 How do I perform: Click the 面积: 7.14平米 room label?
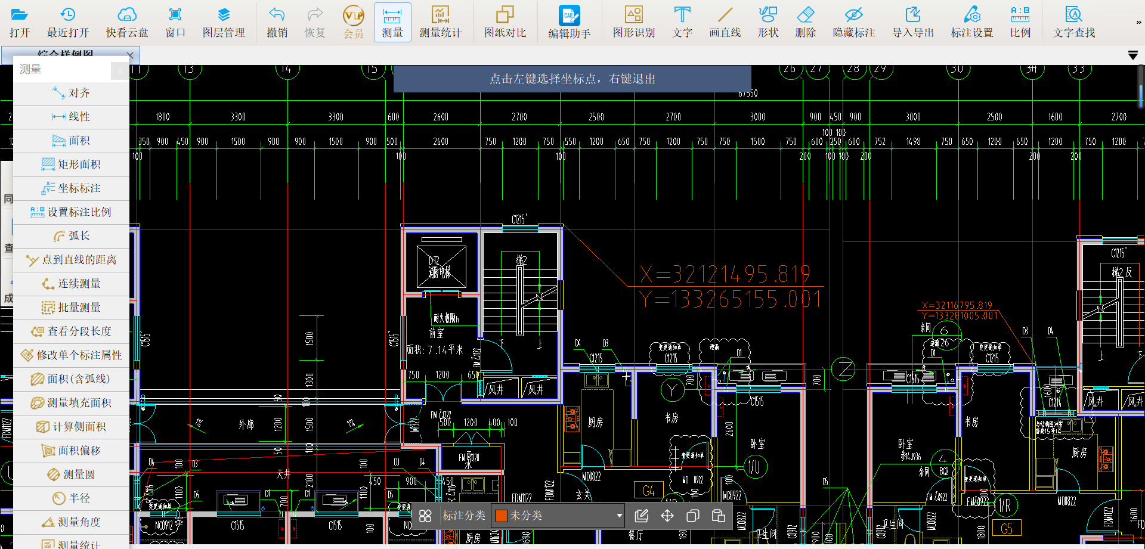pyautogui.click(x=435, y=350)
